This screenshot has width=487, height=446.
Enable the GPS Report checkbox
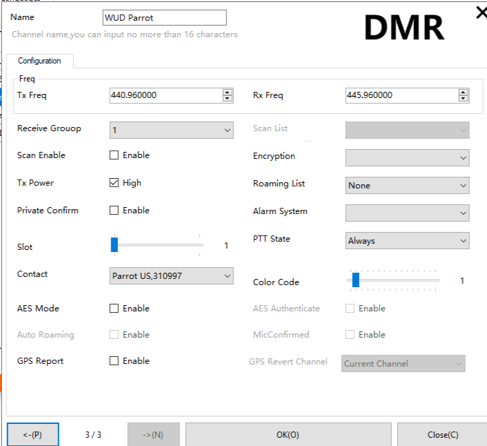[x=115, y=361]
